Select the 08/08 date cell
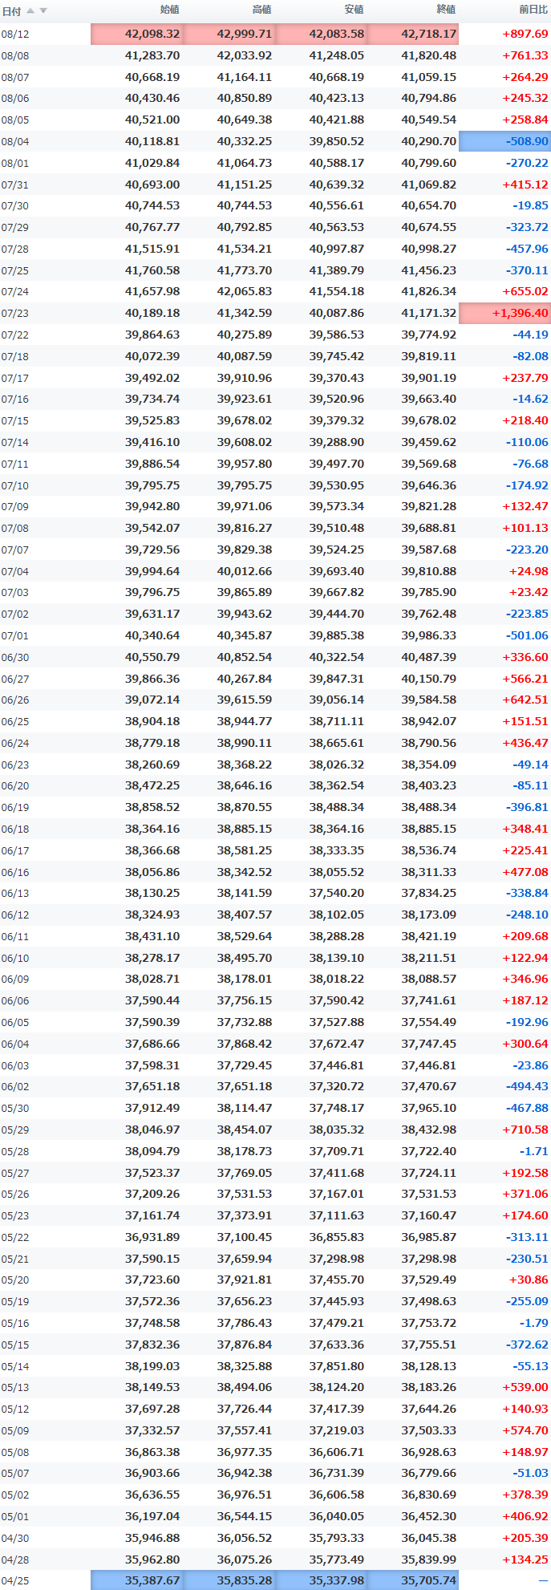Image resolution: width=551 pixels, height=1590 pixels. tap(15, 56)
